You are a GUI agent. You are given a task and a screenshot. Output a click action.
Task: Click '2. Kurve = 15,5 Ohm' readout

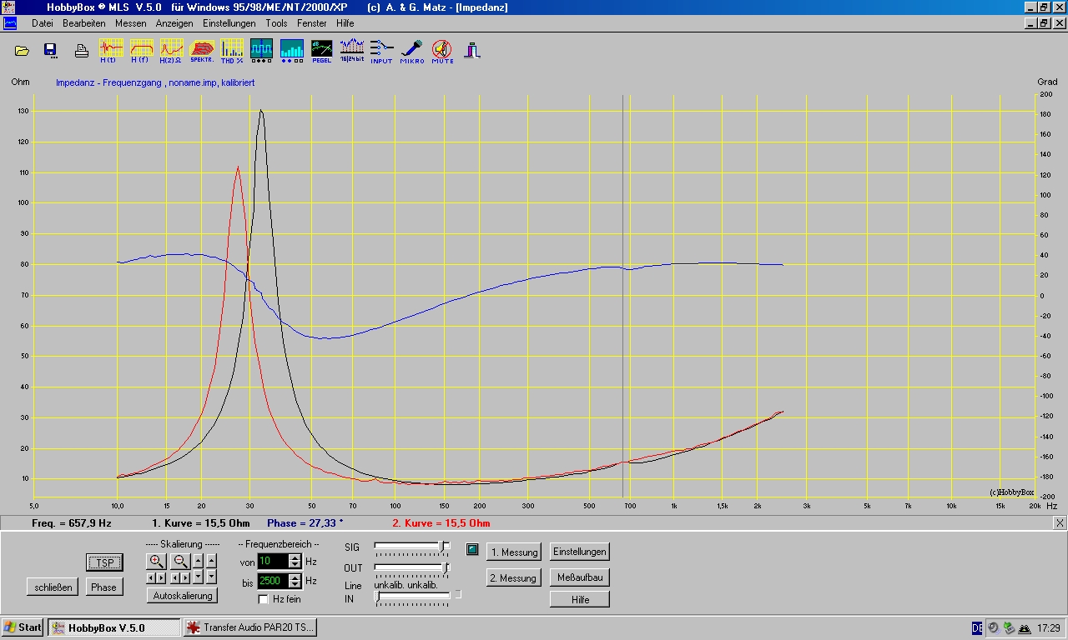pos(441,523)
